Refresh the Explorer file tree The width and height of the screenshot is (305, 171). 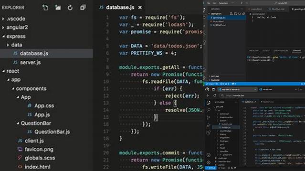[x=70, y=8]
